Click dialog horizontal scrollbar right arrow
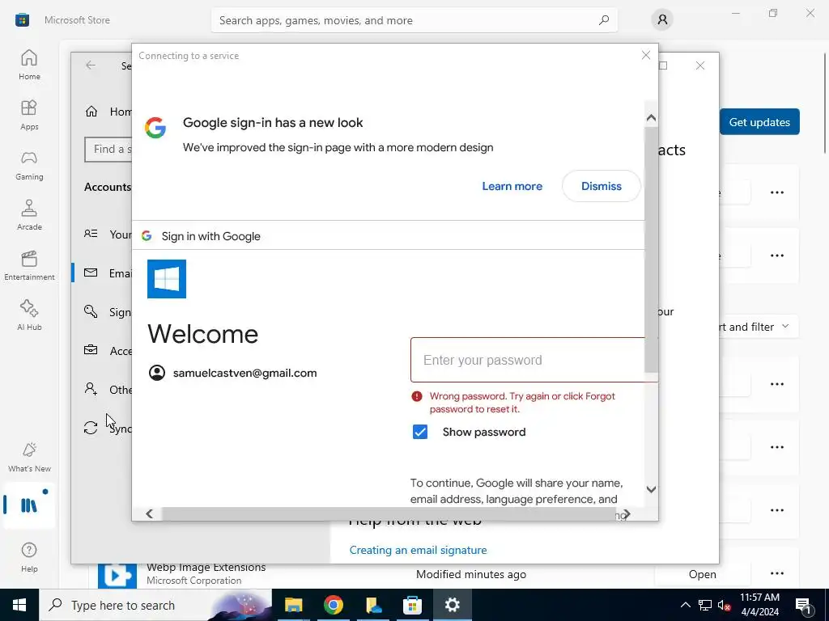Image resolution: width=829 pixels, height=621 pixels. pos(627,513)
